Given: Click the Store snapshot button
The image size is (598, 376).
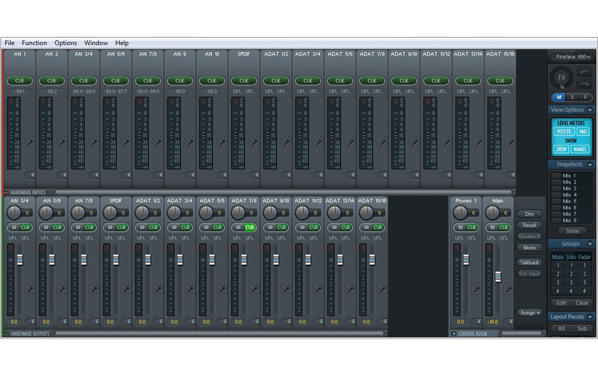Looking at the screenshot, I should click(572, 231).
